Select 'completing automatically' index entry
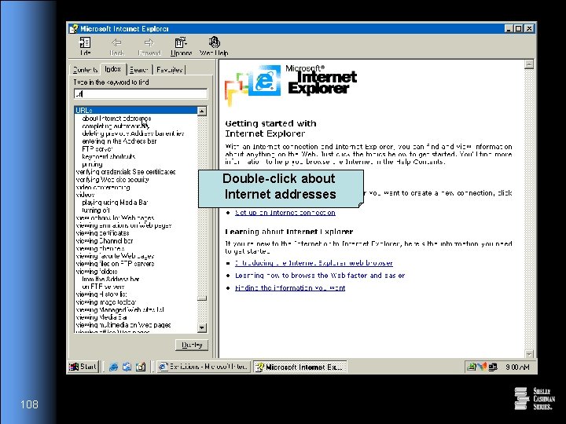 point(116,126)
